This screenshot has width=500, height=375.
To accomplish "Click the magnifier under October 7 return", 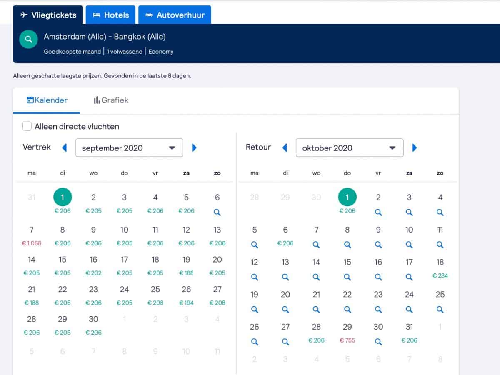I will (316, 245).
